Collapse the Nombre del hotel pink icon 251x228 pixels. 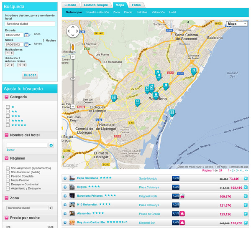6,135
